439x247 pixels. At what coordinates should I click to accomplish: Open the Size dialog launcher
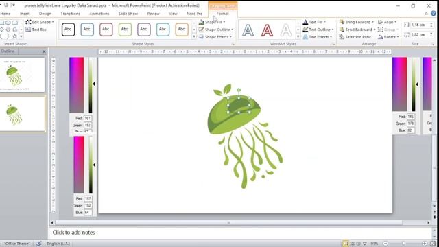432,44
